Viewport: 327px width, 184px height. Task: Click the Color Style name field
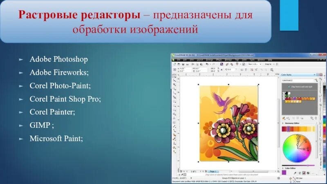(x=298, y=80)
